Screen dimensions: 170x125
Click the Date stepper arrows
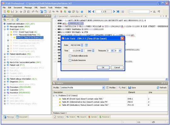(82, 45)
